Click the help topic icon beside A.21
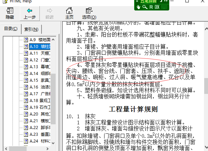Screen dimensions: 208x151 click(26, 121)
